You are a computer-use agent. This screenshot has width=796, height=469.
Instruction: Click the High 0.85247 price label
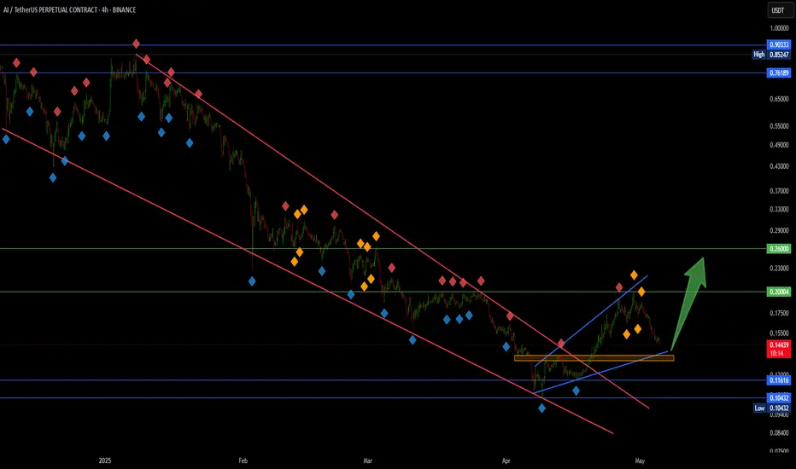(771, 55)
